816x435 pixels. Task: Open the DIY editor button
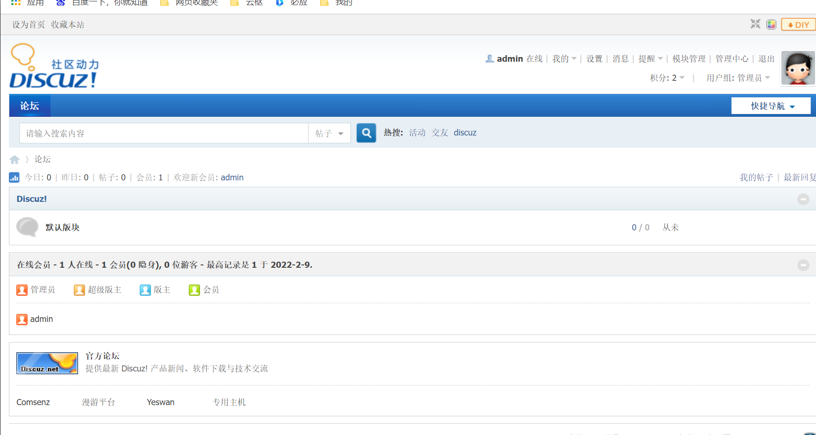[x=798, y=24]
